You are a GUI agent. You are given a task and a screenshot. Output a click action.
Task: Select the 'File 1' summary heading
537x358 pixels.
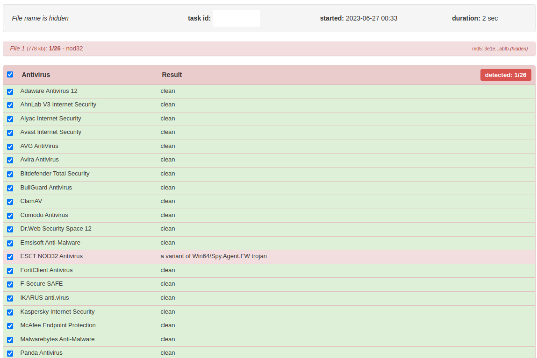coord(17,49)
